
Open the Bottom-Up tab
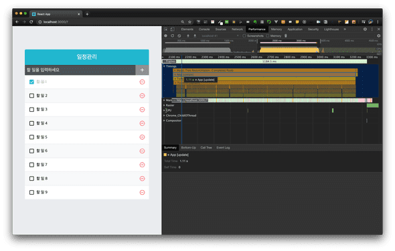coord(188,147)
